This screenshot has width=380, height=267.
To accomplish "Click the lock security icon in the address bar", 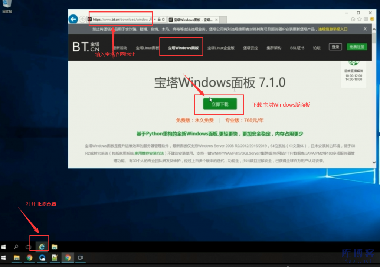I will click(159, 19).
